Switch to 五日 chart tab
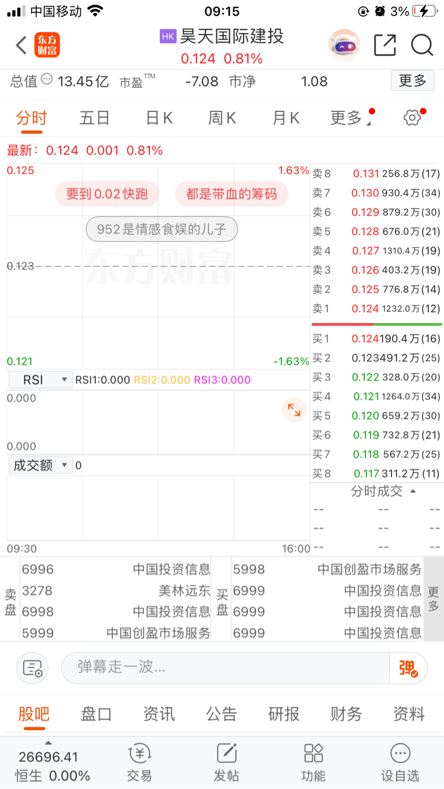Image resolution: width=444 pixels, height=789 pixels. (x=95, y=118)
